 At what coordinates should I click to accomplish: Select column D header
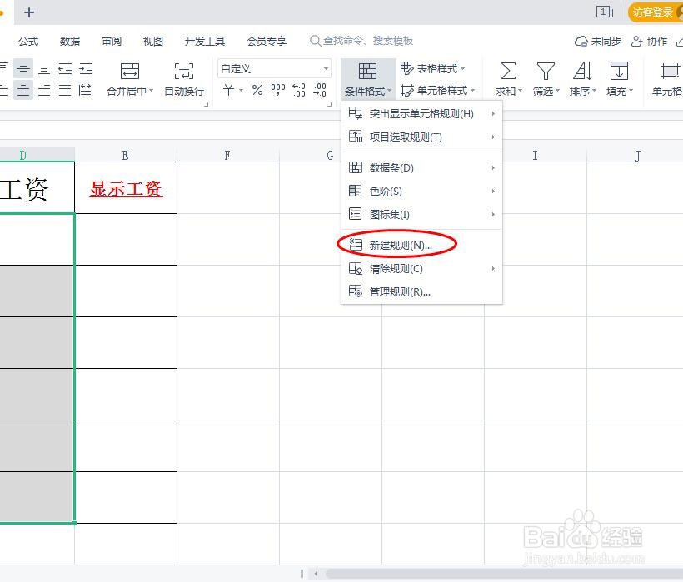(x=37, y=155)
